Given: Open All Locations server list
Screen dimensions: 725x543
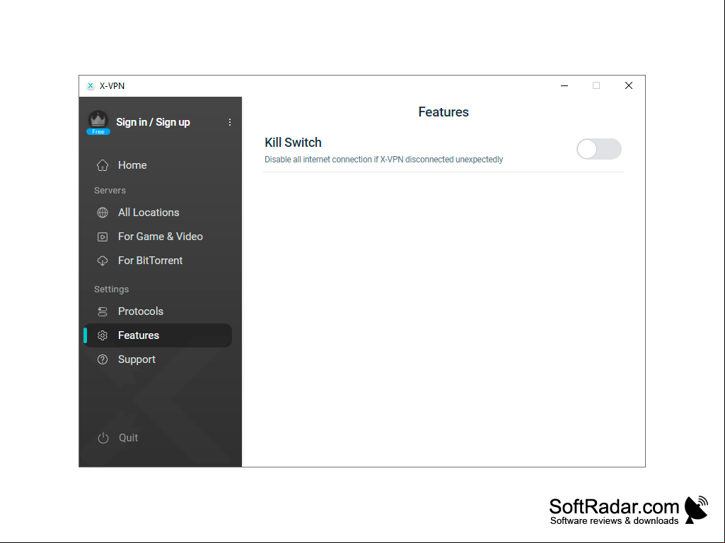Looking at the screenshot, I should [158, 213].
